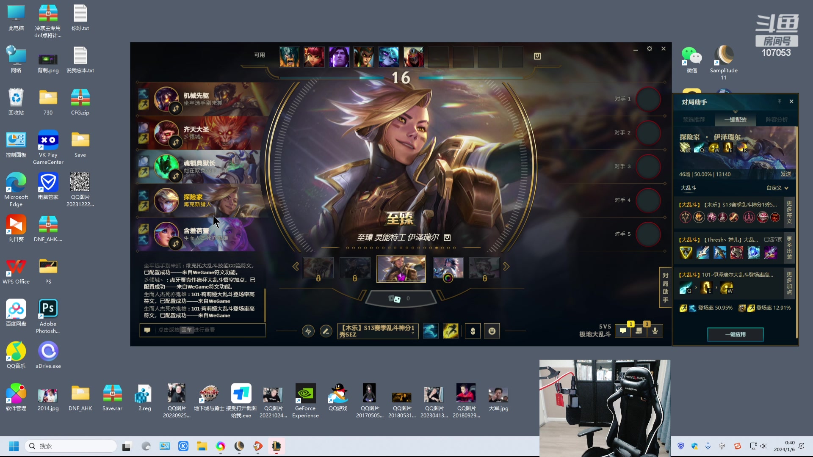
Task: Open the rune page quick setup icon
Action: pyautogui.click(x=308, y=331)
